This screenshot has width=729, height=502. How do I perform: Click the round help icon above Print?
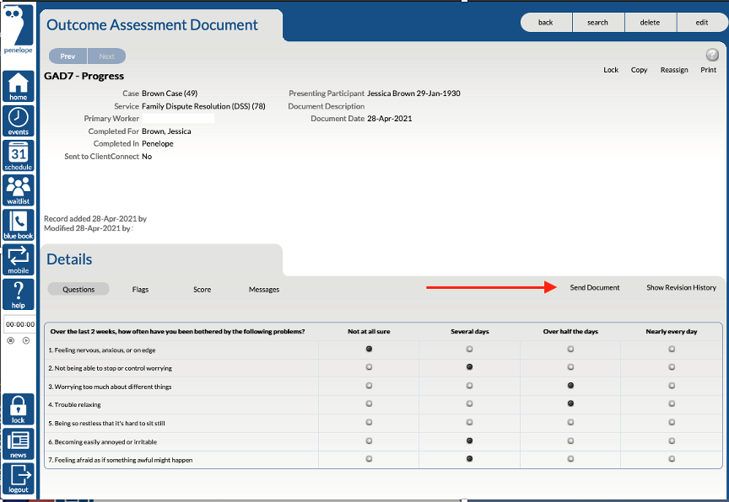712,55
